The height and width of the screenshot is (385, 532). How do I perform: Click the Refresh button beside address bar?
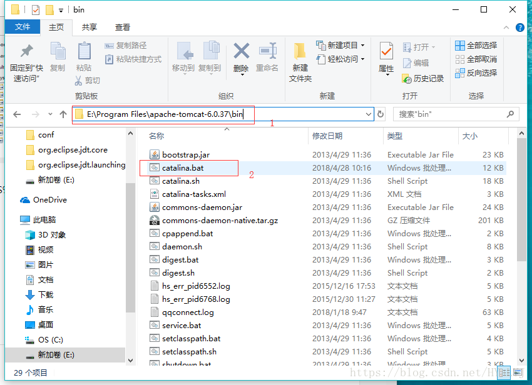click(381, 114)
